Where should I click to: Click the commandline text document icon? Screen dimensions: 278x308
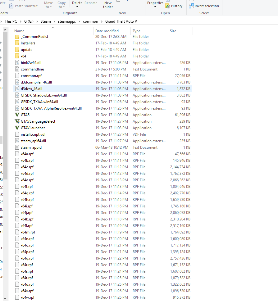pyautogui.click(x=17, y=69)
